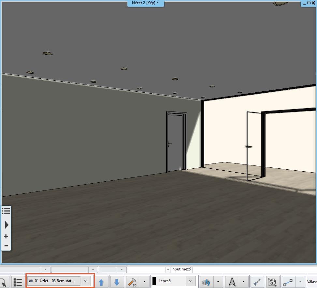Click the black layer color swatch
This screenshot has height=288, width=317.
click(154, 281)
